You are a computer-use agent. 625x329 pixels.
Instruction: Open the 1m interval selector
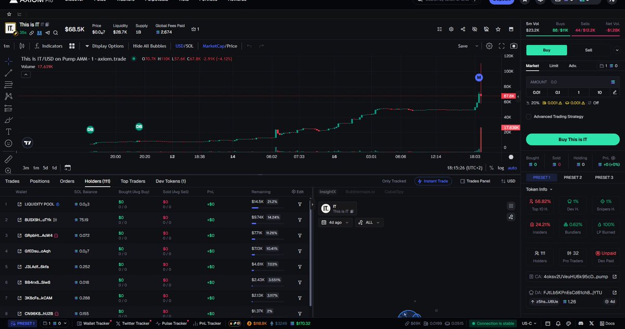pyautogui.click(x=6, y=46)
